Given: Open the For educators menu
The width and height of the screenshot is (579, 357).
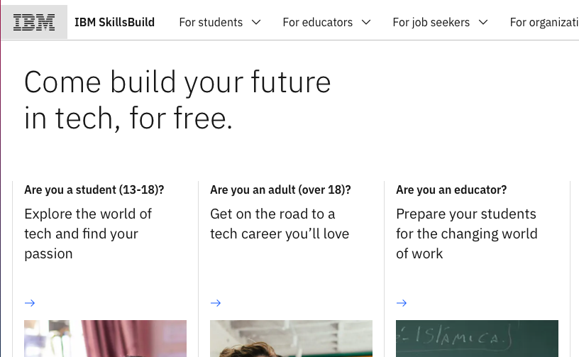Looking at the screenshot, I should click(x=318, y=23).
